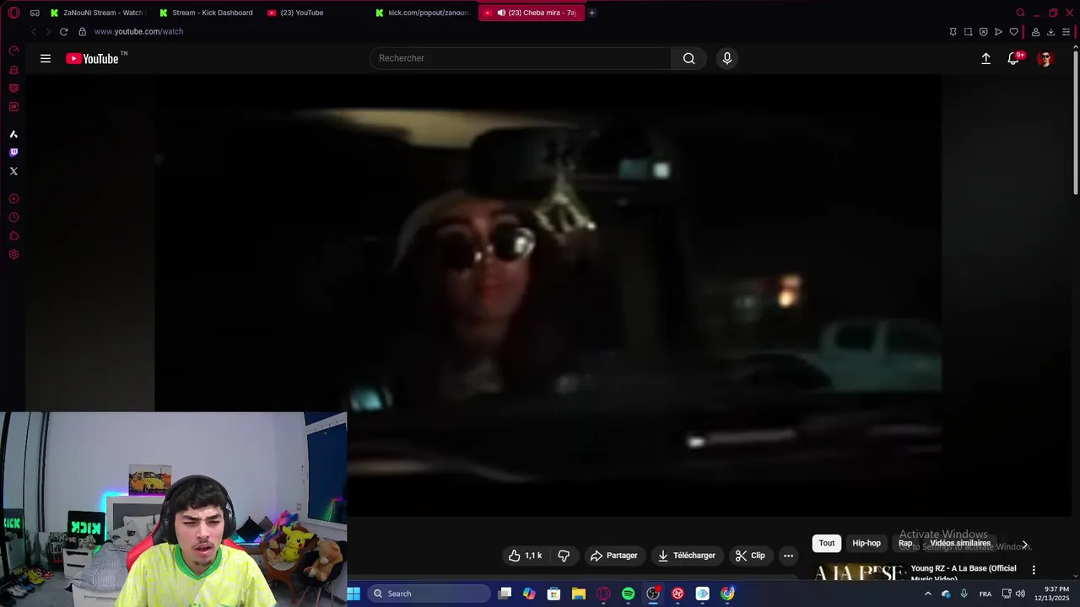Open Young RZ - A La Base video

tap(964, 573)
